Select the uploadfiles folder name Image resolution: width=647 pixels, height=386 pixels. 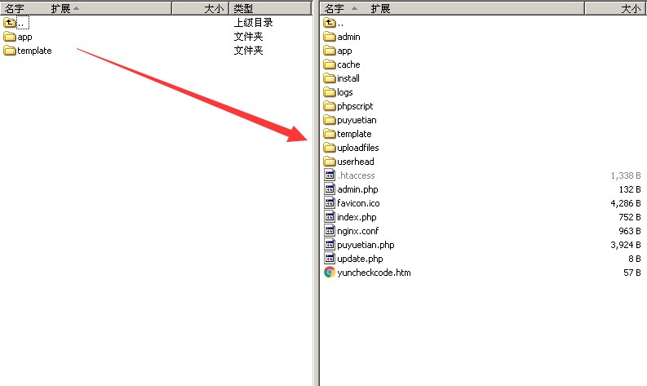click(x=357, y=148)
